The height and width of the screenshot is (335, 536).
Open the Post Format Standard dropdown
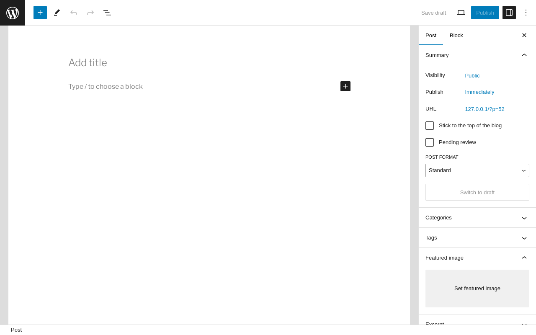[x=477, y=170]
